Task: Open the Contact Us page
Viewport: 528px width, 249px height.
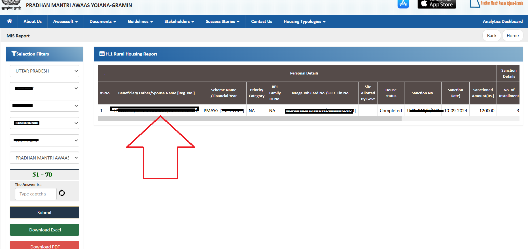Action: click(262, 22)
